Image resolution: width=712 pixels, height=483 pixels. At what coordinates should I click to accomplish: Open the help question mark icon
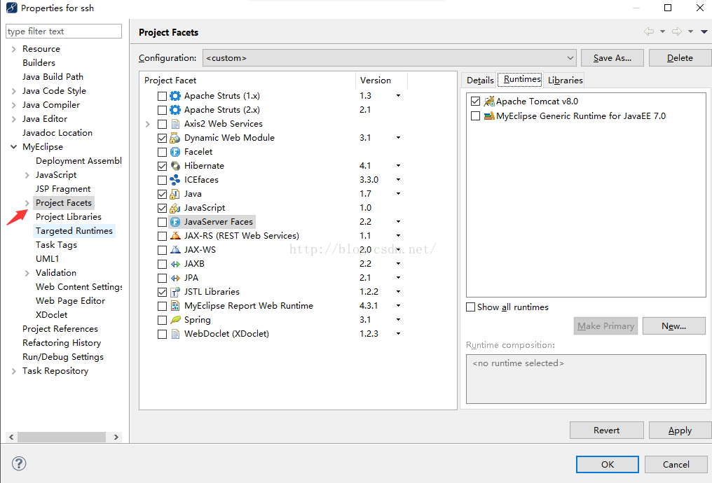tap(19, 463)
